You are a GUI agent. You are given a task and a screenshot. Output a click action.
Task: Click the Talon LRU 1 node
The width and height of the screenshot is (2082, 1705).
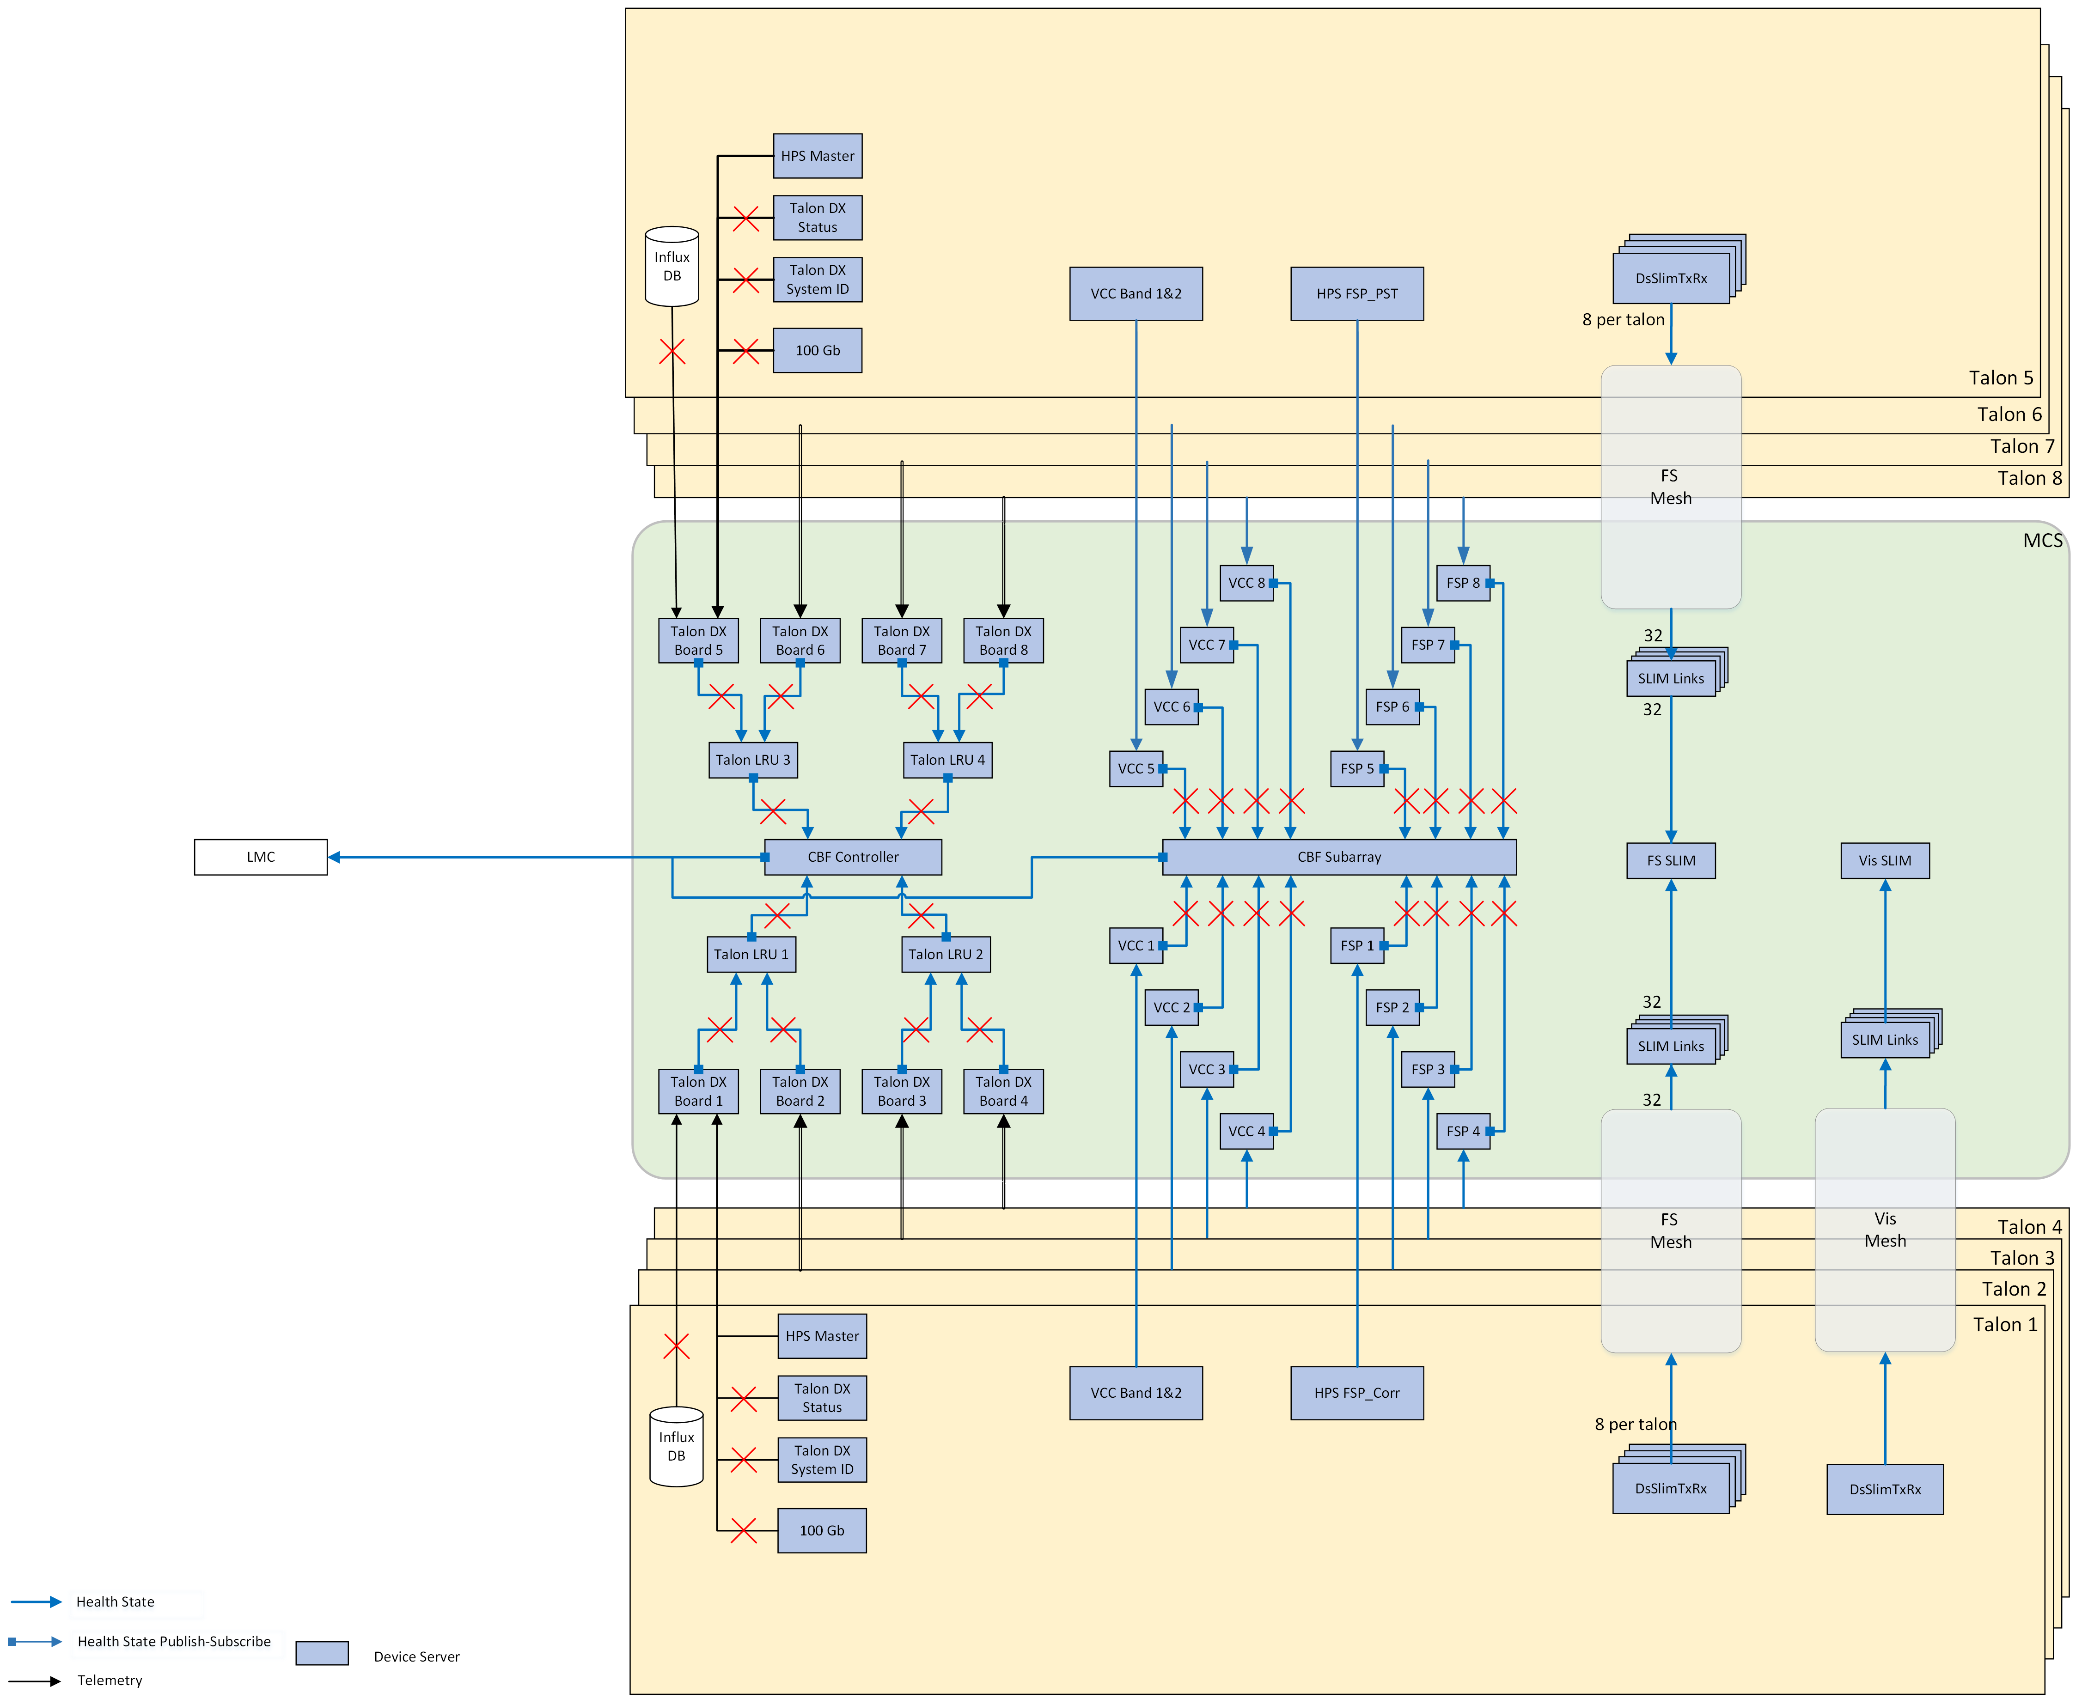coord(751,955)
